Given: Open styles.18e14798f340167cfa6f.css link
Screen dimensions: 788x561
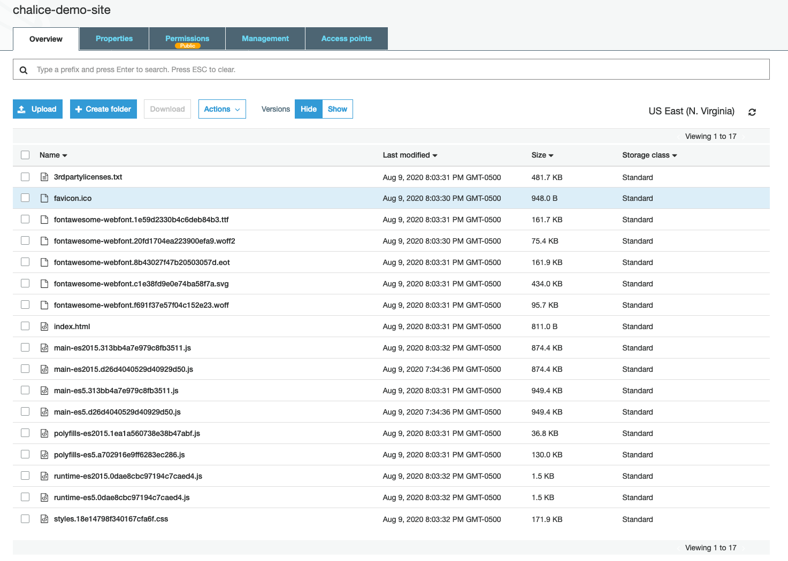Looking at the screenshot, I should 111,519.
